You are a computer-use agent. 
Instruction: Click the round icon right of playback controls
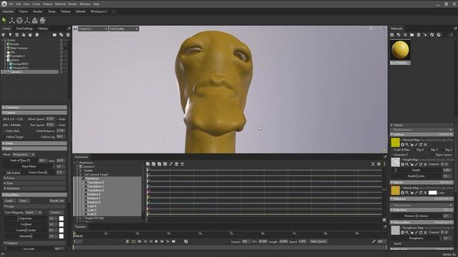186,241
